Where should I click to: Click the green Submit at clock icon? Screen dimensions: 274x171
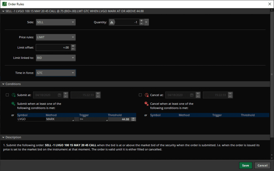point(14,95)
